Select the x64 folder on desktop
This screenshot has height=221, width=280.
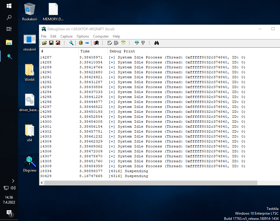[29, 133]
